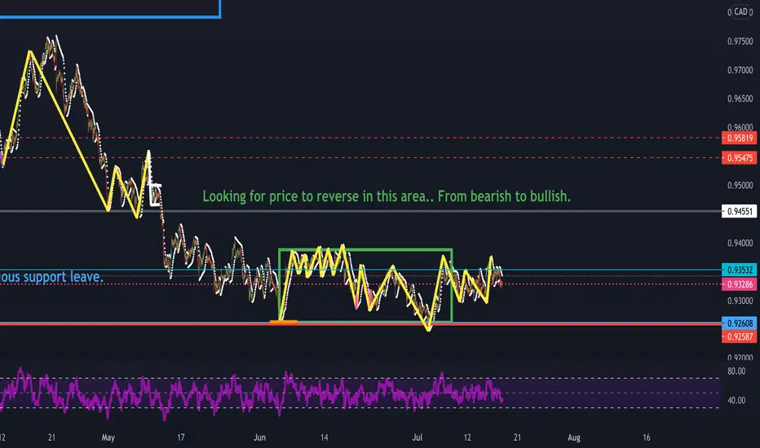Select the red 0.95475 price label

pos(739,158)
